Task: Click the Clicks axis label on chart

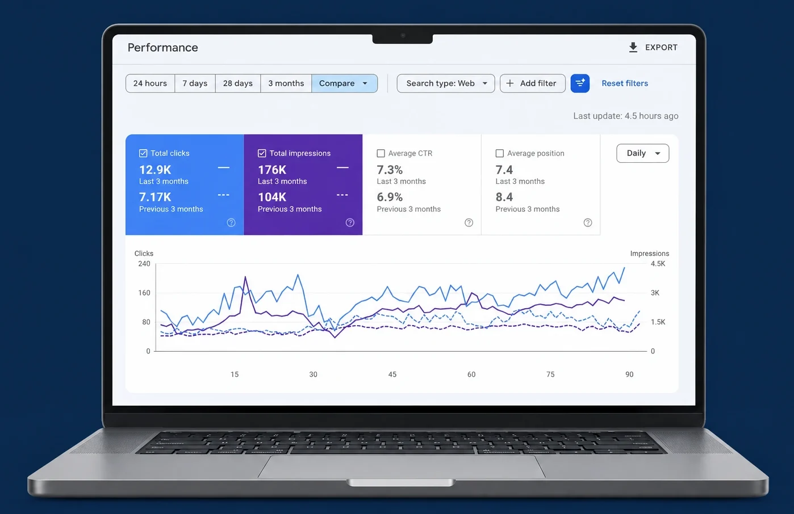Action: (144, 254)
